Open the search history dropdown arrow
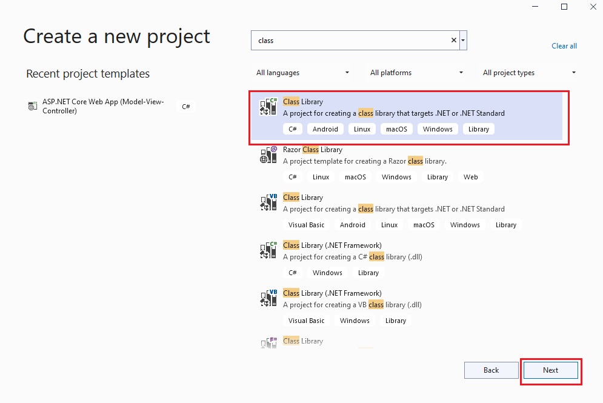The image size is (603, 403). click(463, 41)
